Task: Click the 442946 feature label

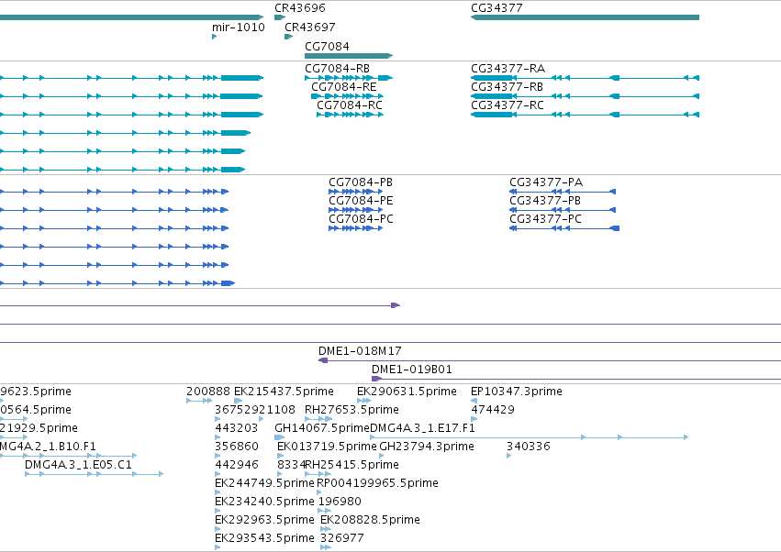Action: (x=237, y=465)
